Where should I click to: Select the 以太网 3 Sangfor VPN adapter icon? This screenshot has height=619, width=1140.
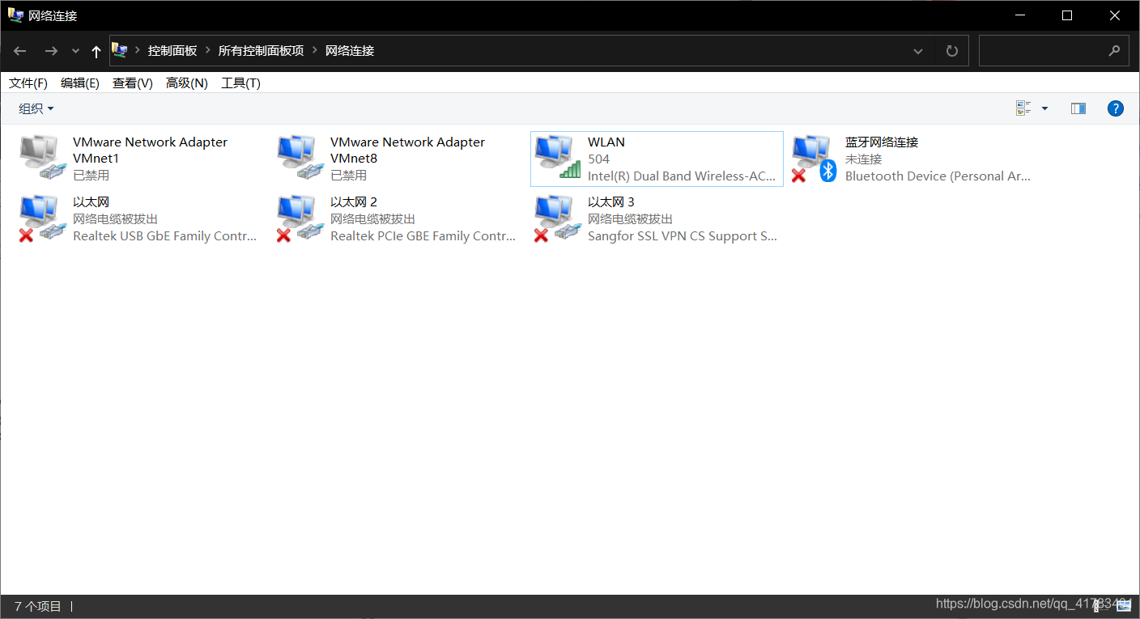click(x=558, y=218)
